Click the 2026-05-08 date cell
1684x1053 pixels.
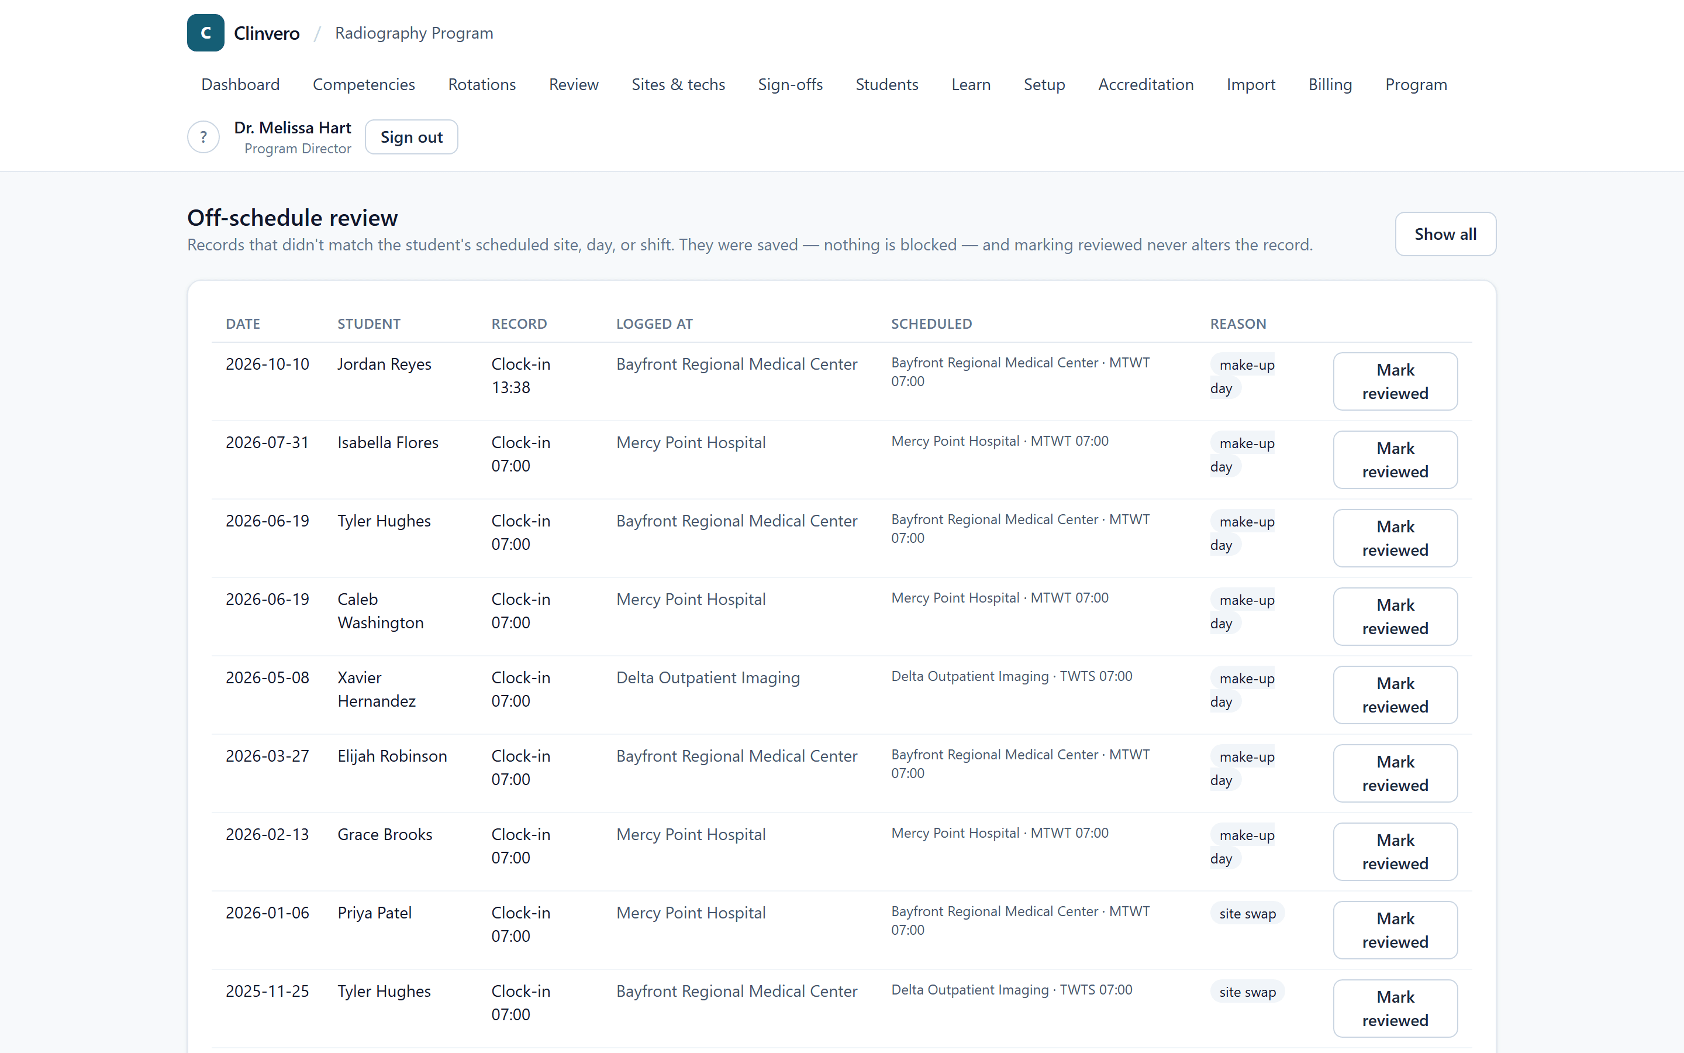coord(267,677)
